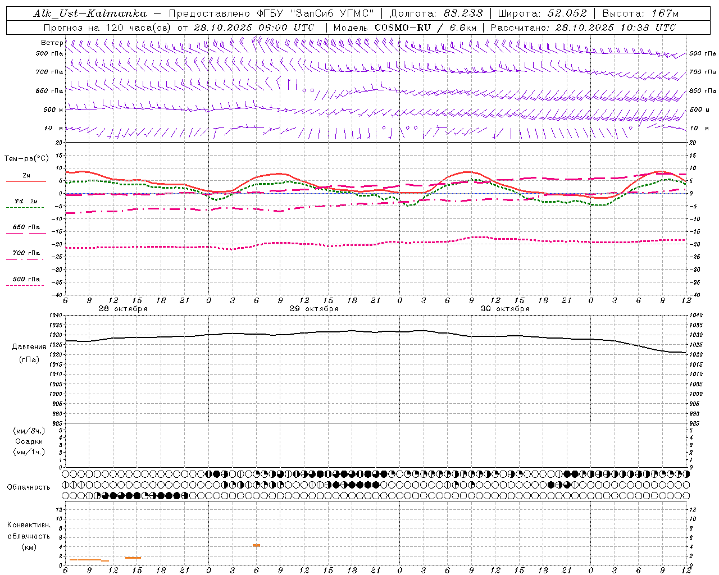This screenshot has height=575, width=719.
Task: Click the Долгота: 83.233 value
Action: click(436, 13)
